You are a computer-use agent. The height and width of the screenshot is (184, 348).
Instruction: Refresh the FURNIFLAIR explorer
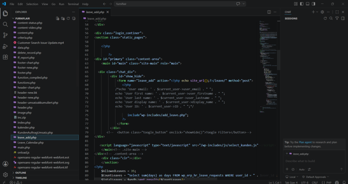pos(68,18)
